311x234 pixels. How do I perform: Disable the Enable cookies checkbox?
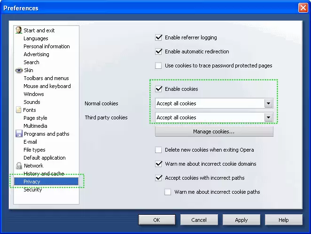click(x=159, y=89)
